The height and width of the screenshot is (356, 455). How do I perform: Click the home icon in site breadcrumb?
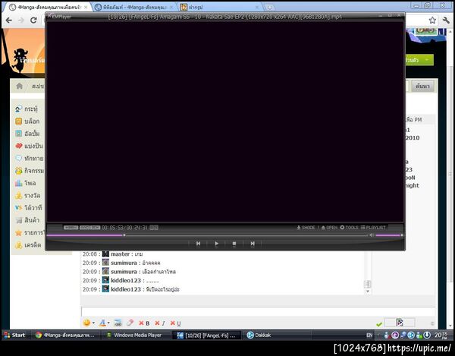point(20,86)
